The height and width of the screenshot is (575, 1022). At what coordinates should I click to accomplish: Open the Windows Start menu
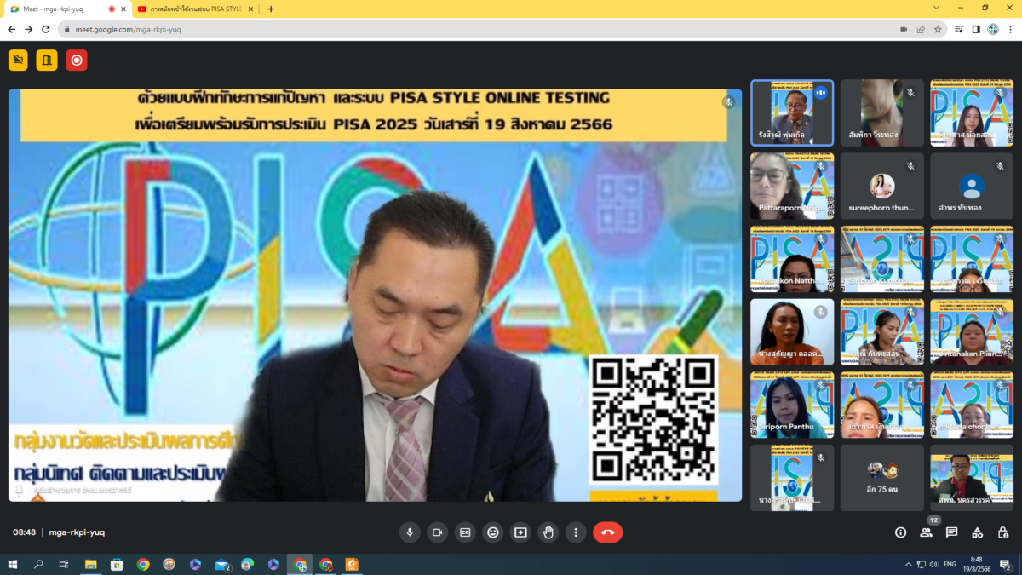[12, 564]
